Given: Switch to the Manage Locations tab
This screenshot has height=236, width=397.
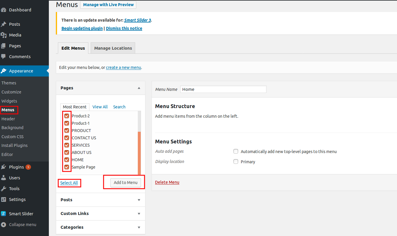Looking at the screenshot, I should (113, 48).
